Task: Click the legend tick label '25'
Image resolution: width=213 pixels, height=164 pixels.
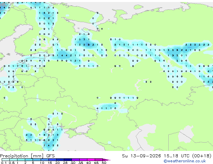Action: pyautogui.click(x=65, y=163)
